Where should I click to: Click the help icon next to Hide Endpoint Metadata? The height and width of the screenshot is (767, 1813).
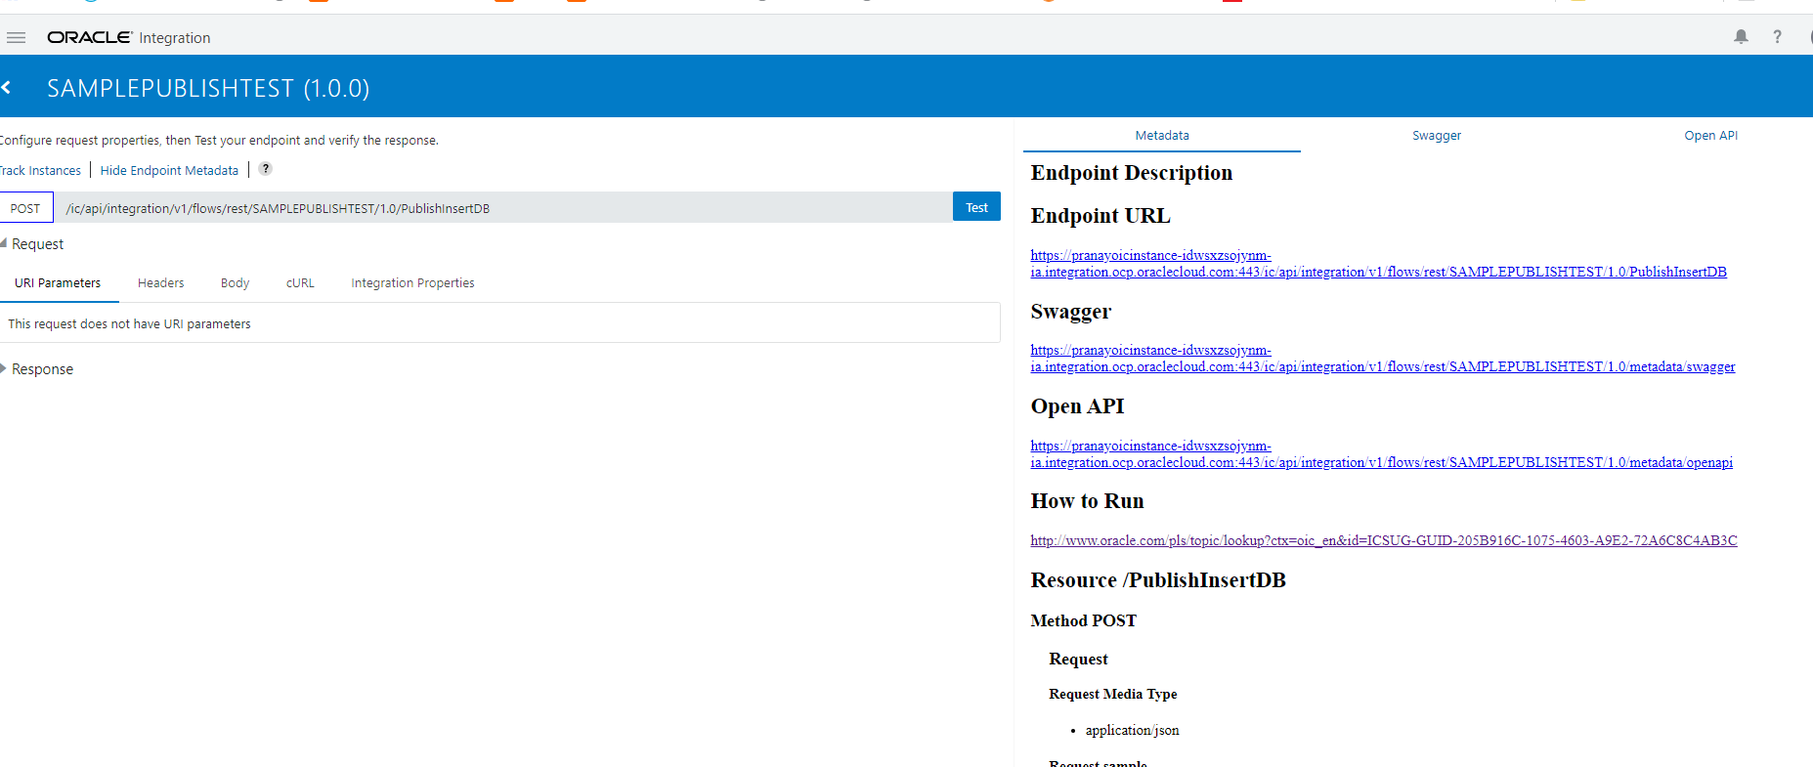265,169
